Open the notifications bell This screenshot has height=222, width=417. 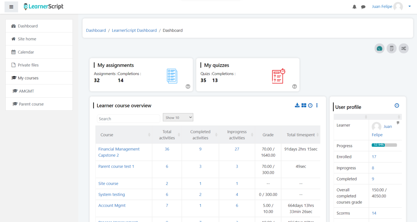click(354, 7)
